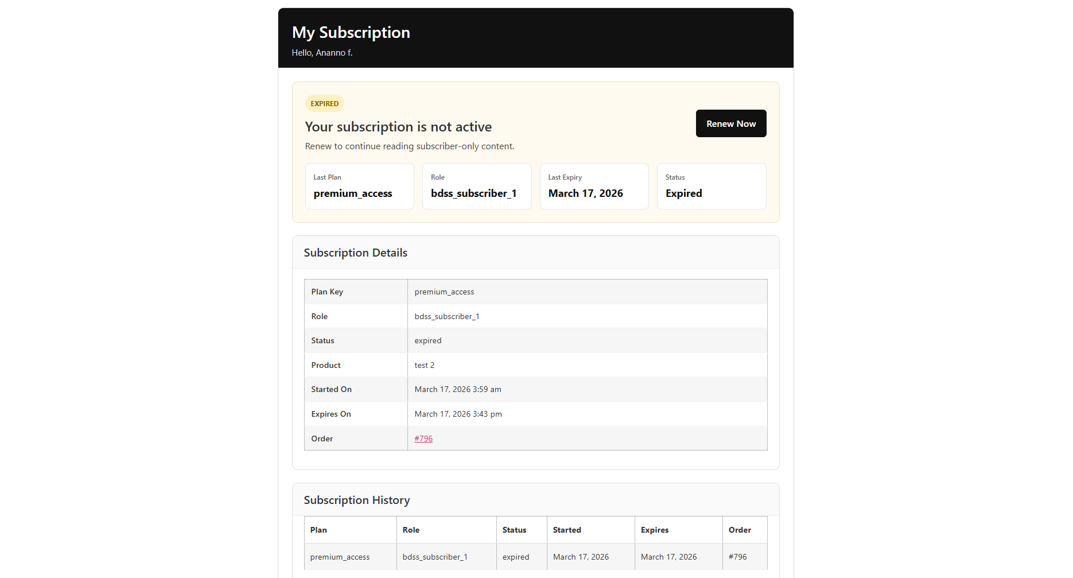1073x578 pixels.
Task: Click 'Renew to continue reading subscriber-only content.' text
Action: (410, 146)
